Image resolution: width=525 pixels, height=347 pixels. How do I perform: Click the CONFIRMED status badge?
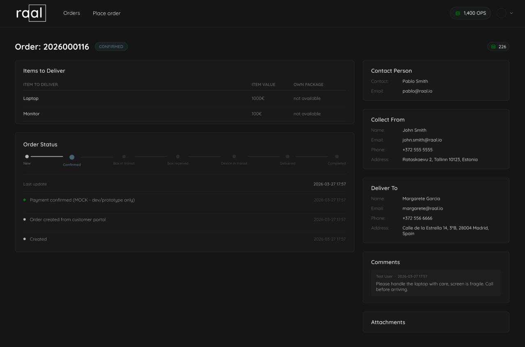111,46
